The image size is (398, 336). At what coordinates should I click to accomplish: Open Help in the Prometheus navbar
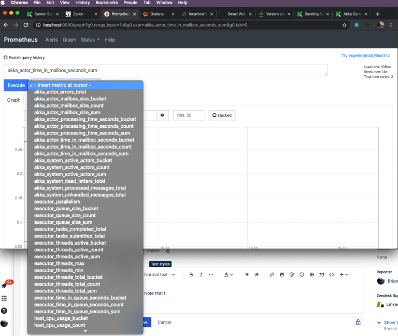pyautogui.click(x=110, y=39)
